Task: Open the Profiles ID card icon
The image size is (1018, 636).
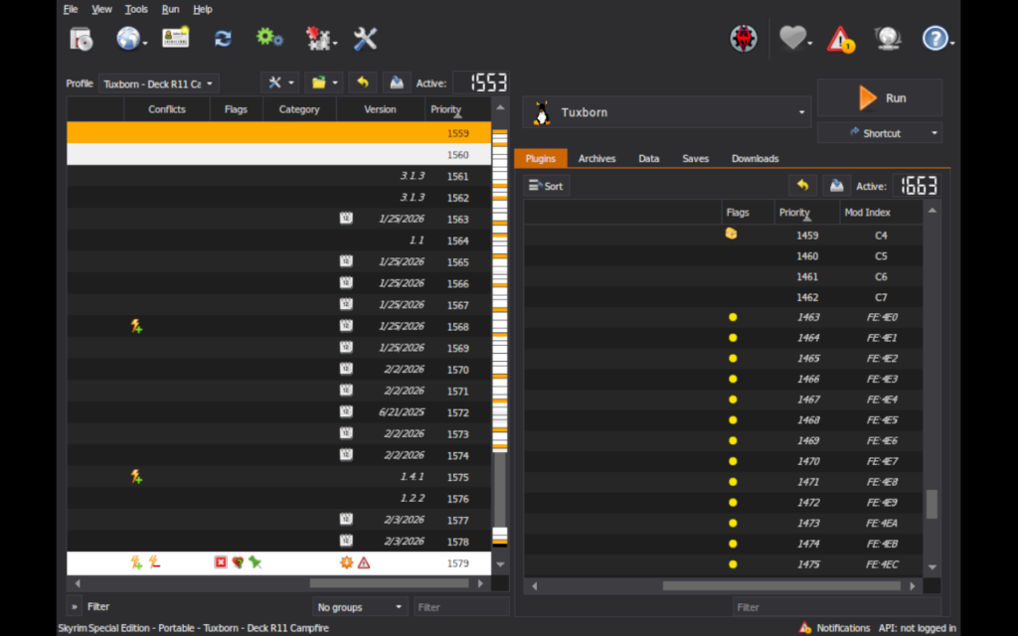Action: [175, 38]
